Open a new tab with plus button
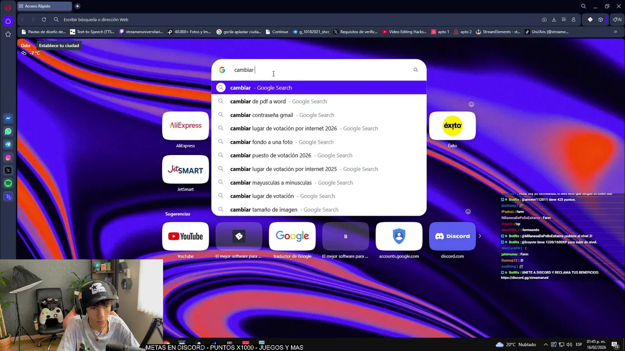Screen dimensions: 625x351 (77, 6)
